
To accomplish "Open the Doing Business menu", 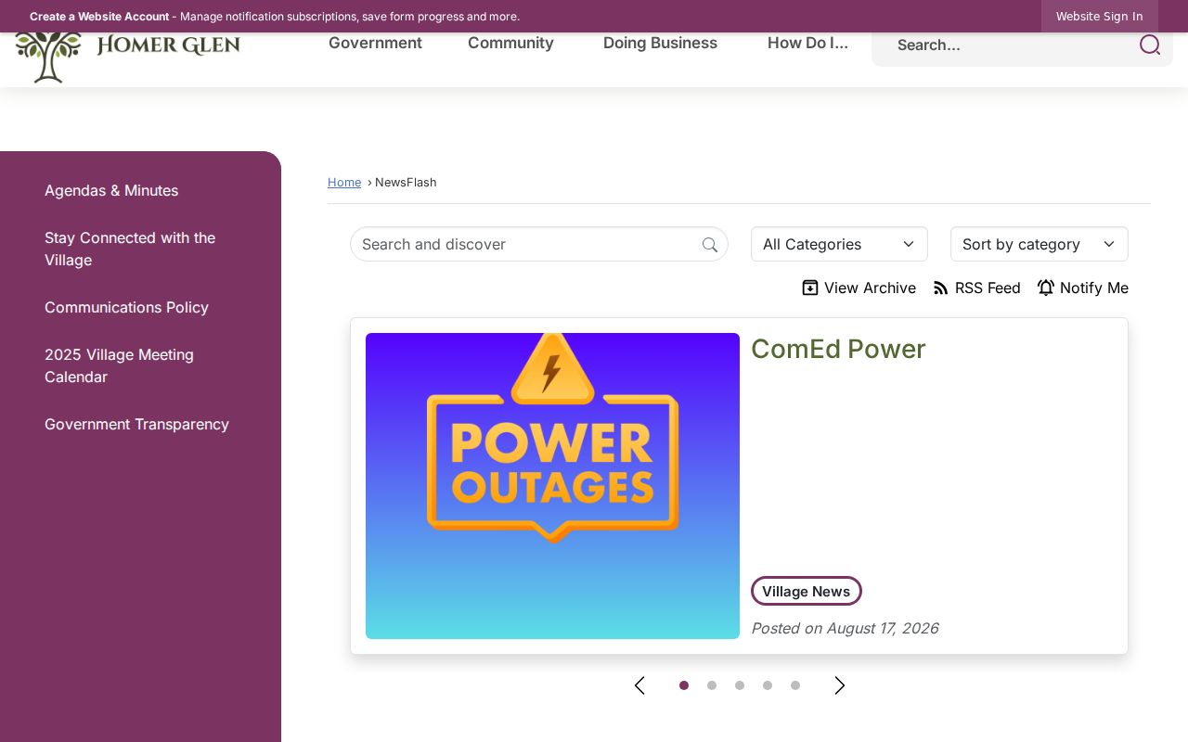I will [x=660, y=43].
